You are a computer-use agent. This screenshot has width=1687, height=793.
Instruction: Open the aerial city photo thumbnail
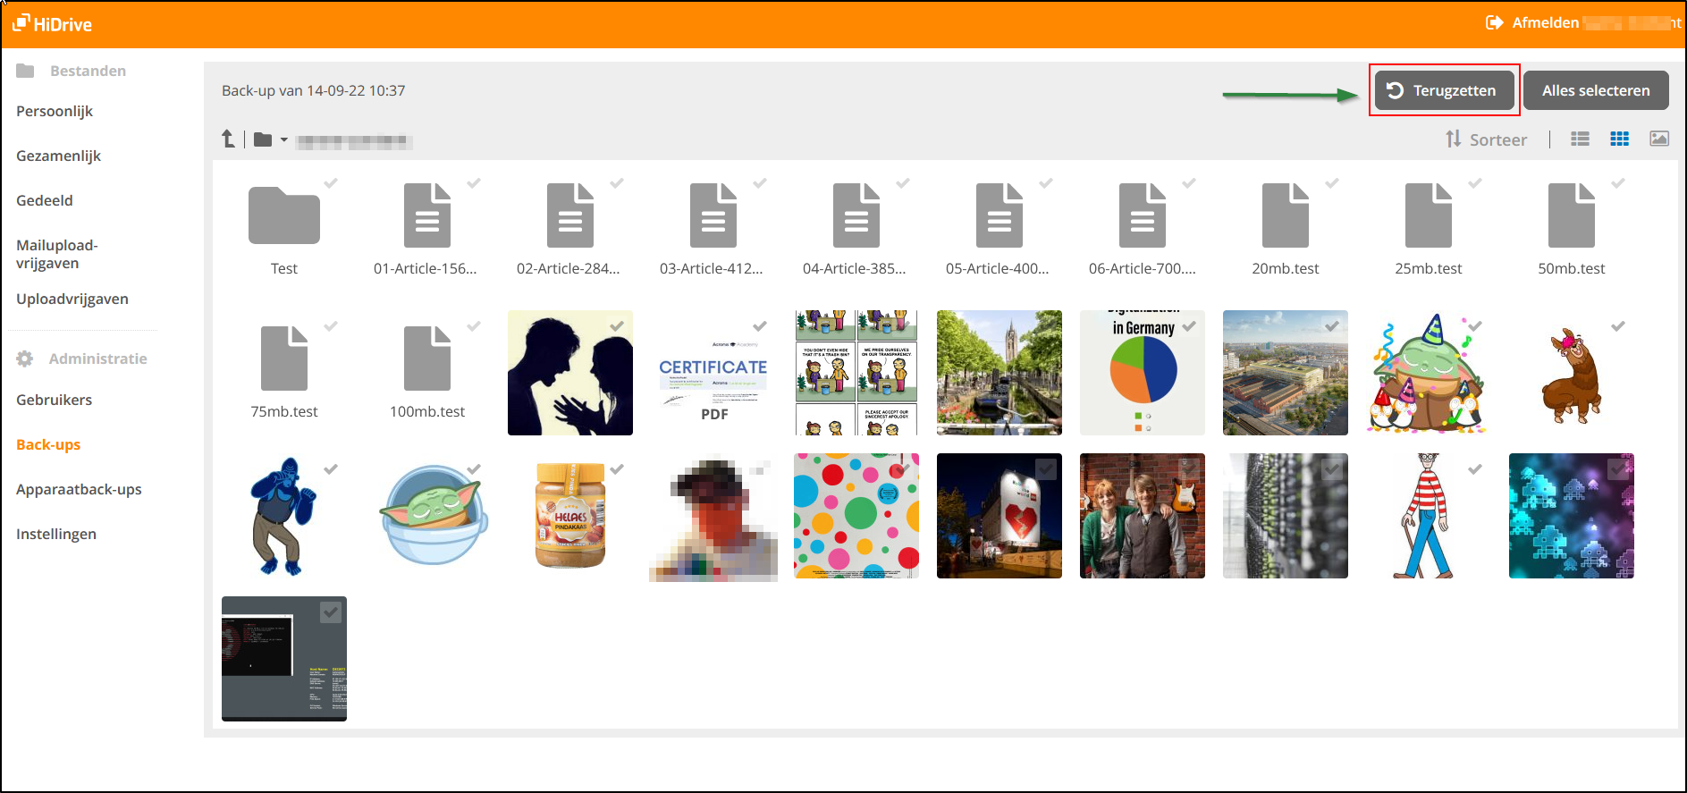[x=1286, y=373]
